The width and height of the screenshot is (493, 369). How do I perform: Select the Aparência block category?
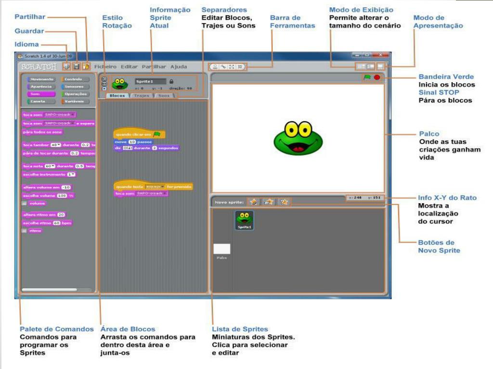(41, 86)
